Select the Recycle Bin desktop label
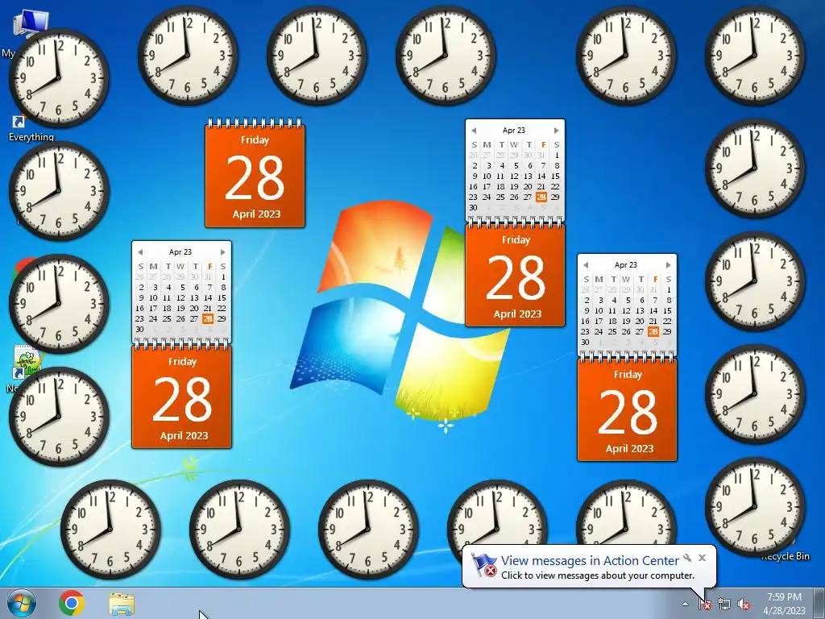 click(785, 556)
